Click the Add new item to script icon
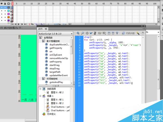 (78, 33)
